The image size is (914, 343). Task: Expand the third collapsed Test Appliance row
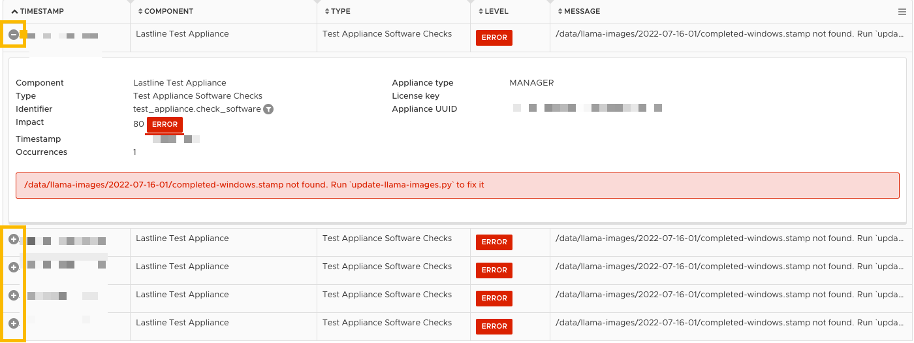pyautogui.click(x=14, y=295)
